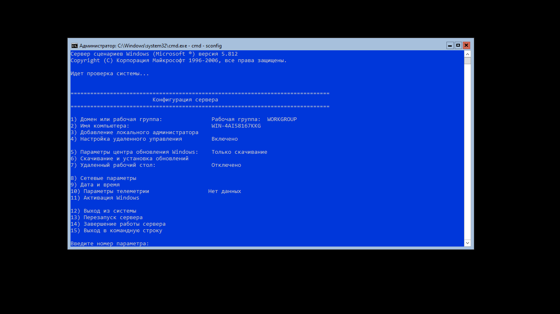Viewport: 560px width, 314px height.
Task: Click 'Сервер сценариев Windows' version line
Action: pyautogui.click(x=154, y=54)
